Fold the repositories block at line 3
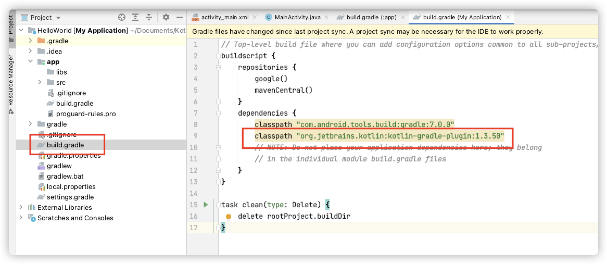607x264 pixels. [x=218, y=67]
